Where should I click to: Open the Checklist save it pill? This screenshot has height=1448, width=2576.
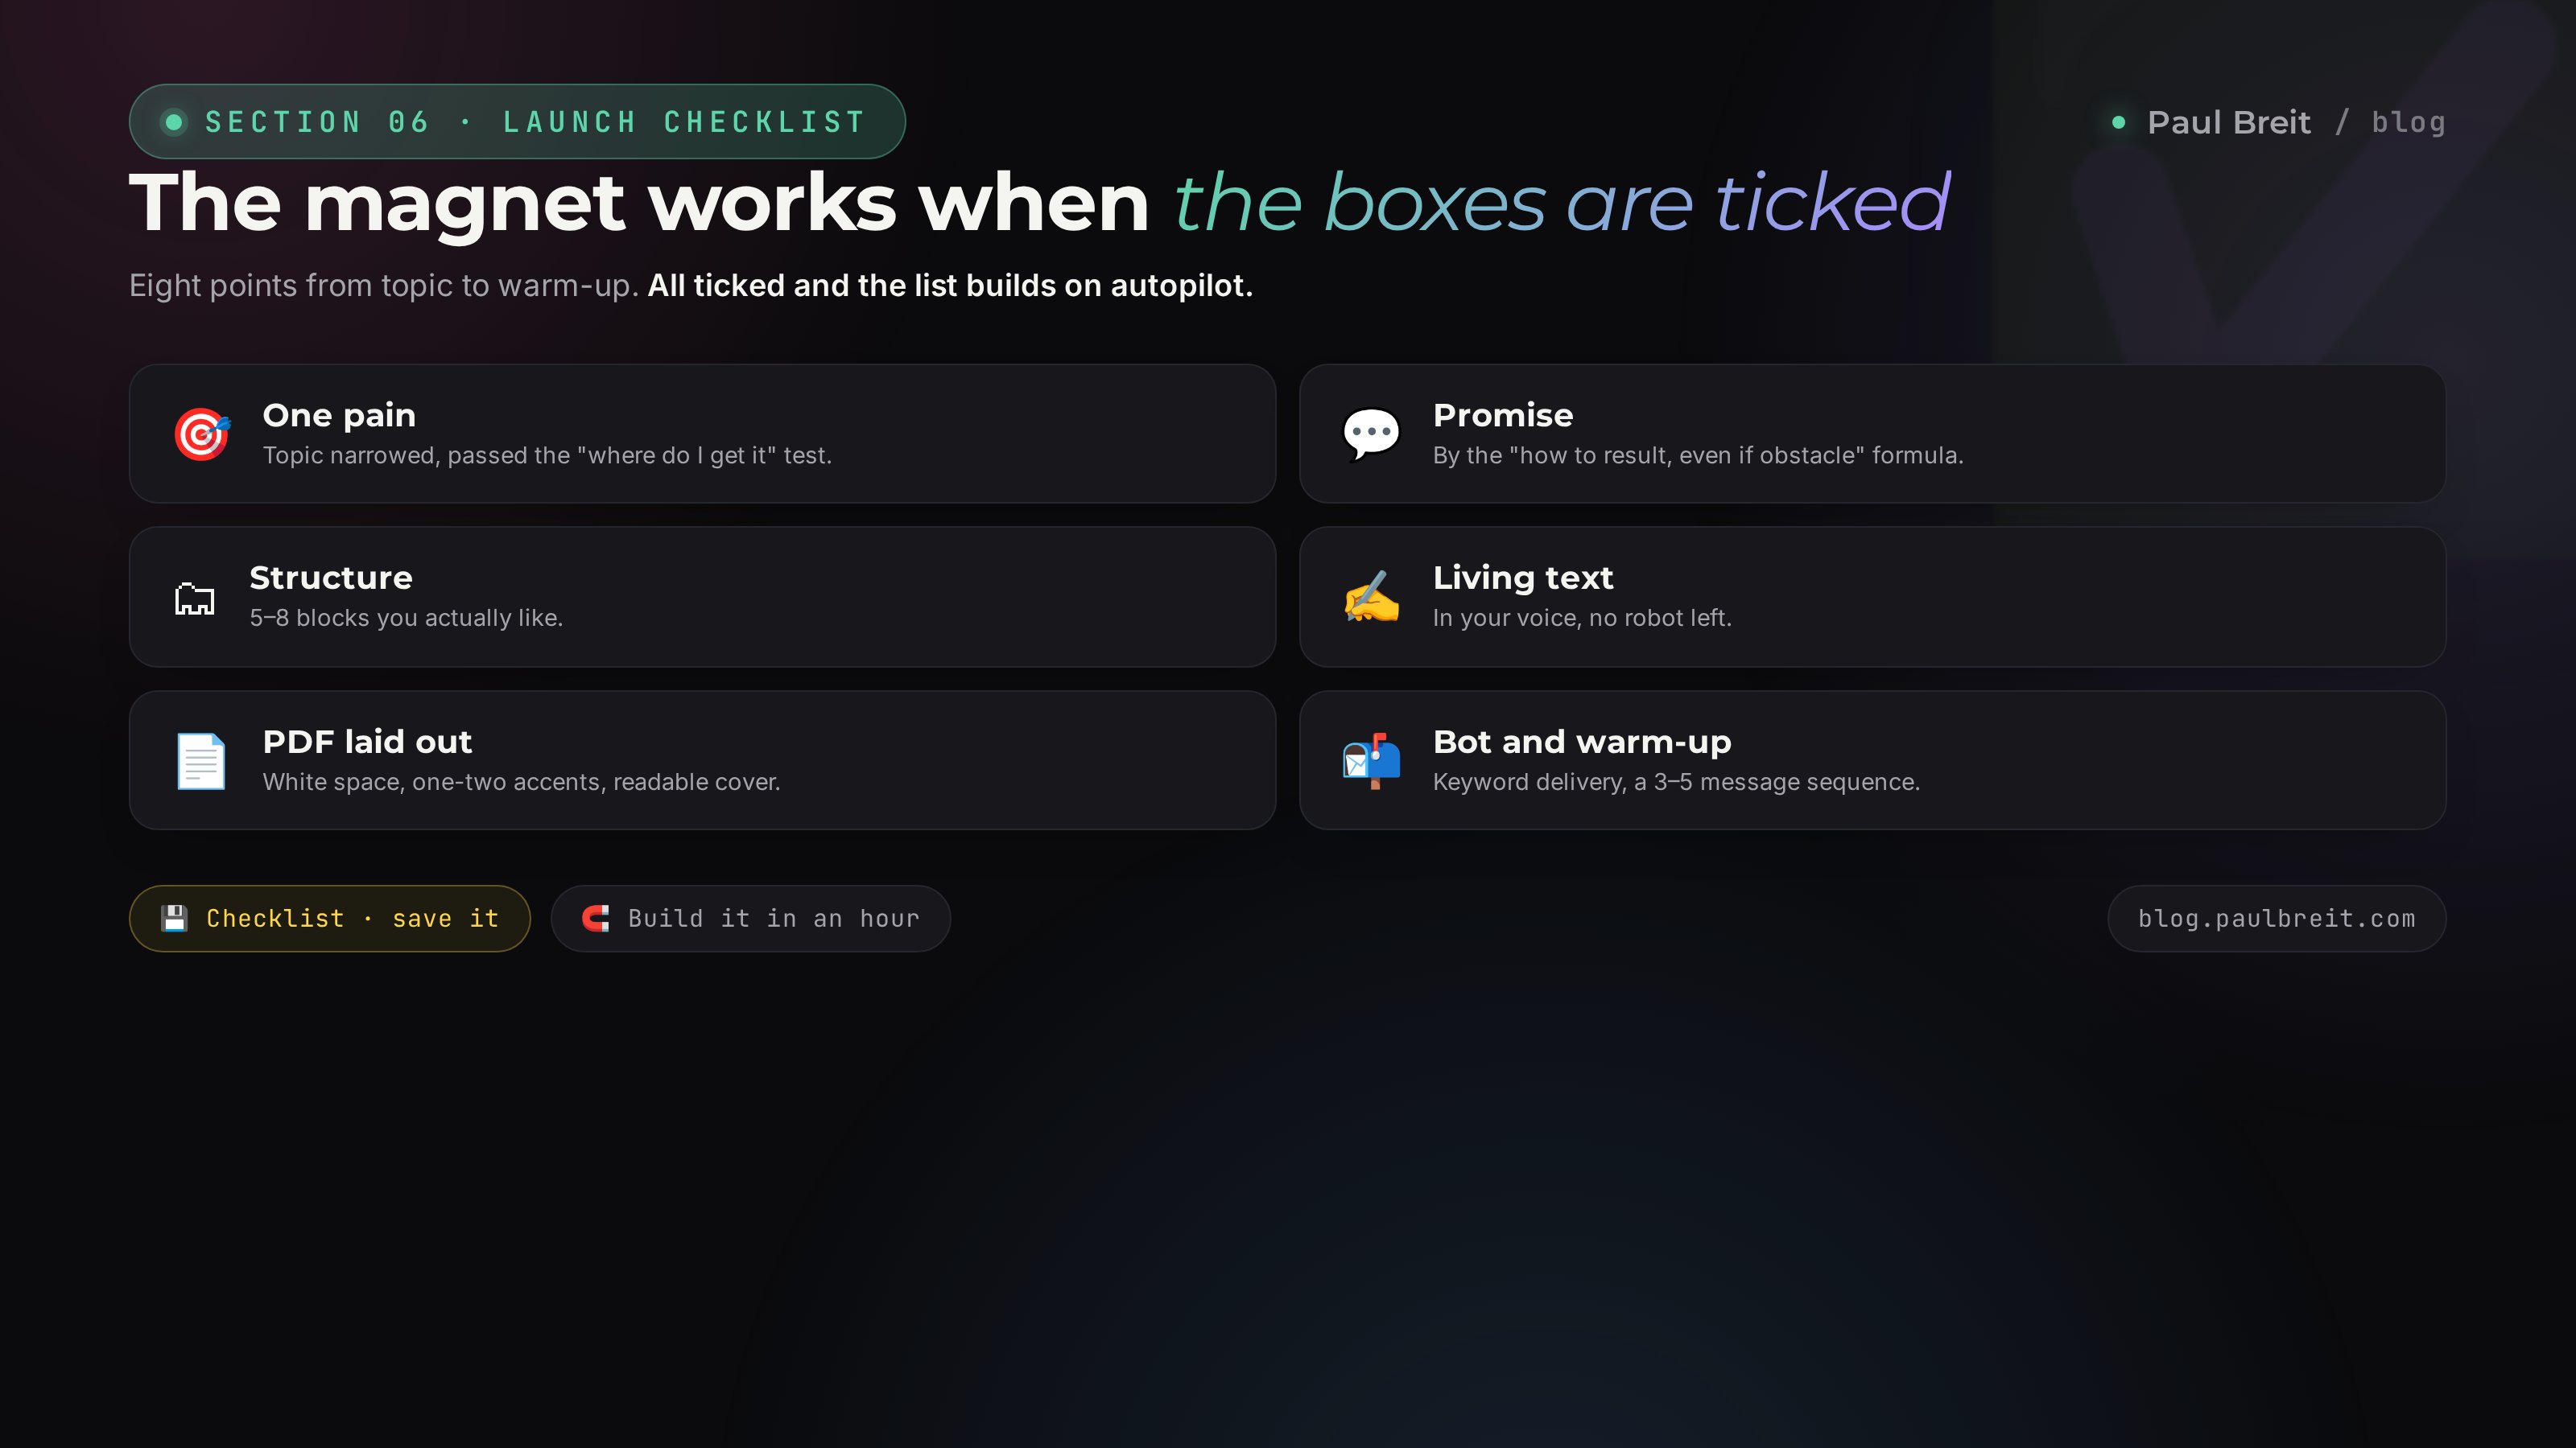330,919
